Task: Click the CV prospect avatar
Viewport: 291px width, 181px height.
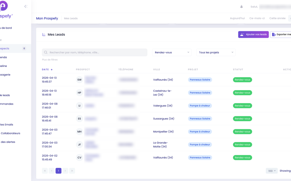Action: point(79,158)
